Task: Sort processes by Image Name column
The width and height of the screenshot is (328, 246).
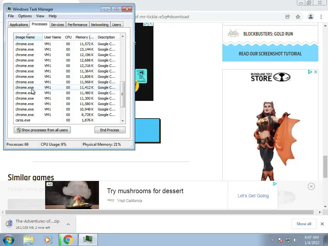Action: 28,37
